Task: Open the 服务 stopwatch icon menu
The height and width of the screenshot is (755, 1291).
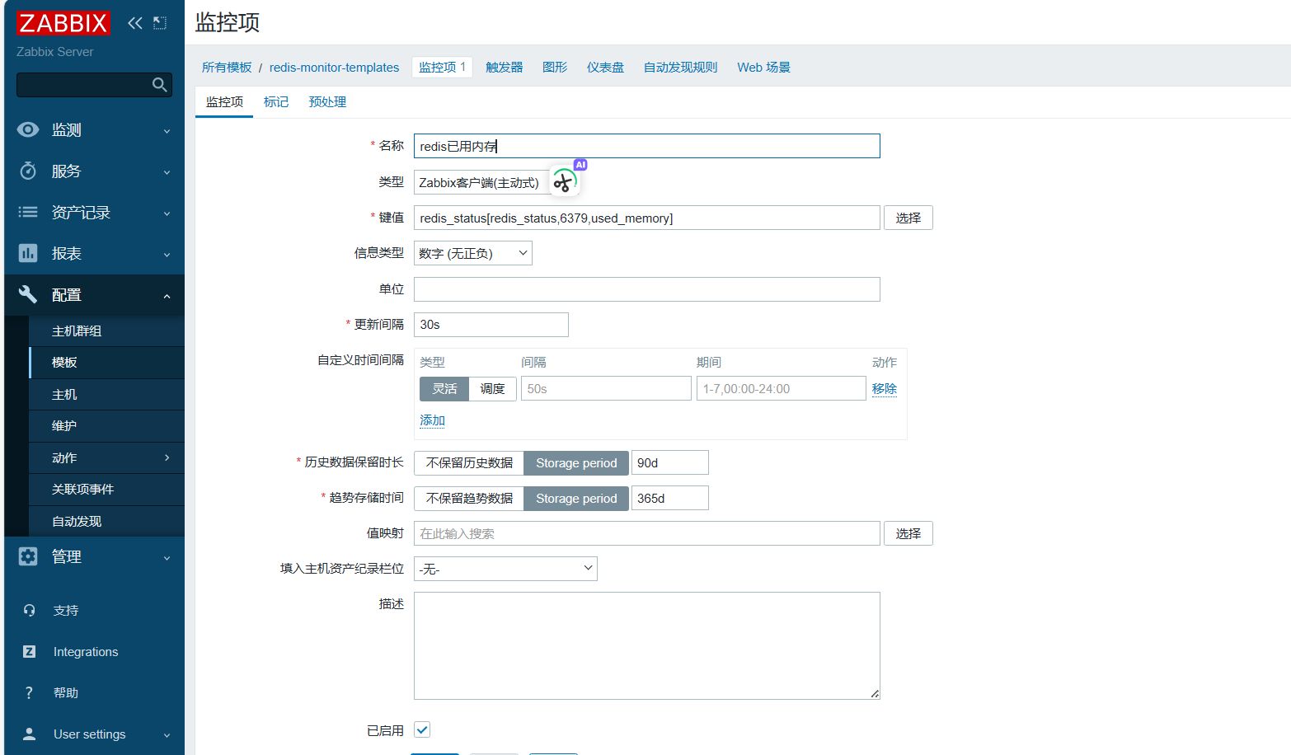Action: pos(28,171)
